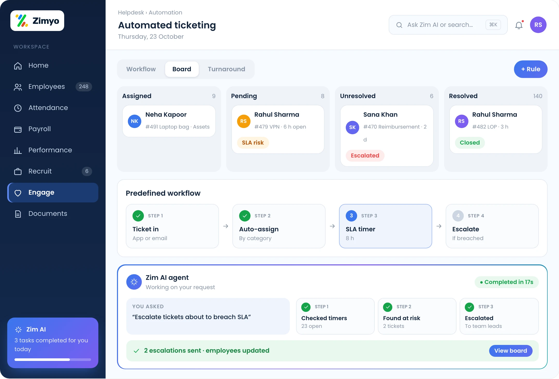
Task: Click the Resolved column count 140
Action: (x=538, y=96)
